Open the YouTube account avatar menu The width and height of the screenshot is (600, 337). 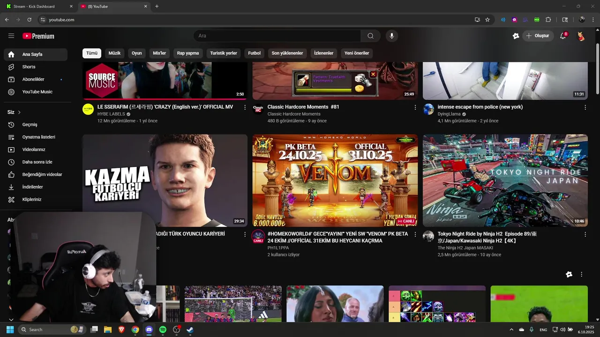coord(581,36)
